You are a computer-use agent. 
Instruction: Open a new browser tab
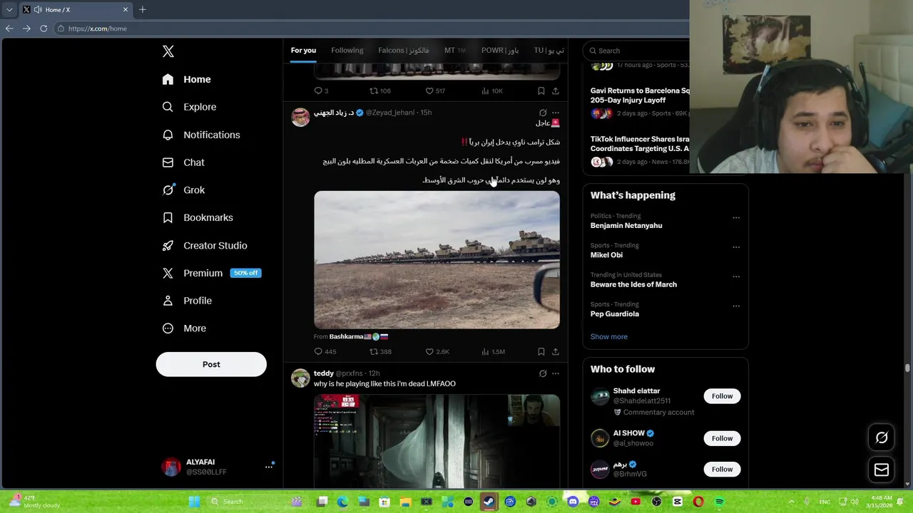coord(143,9)
